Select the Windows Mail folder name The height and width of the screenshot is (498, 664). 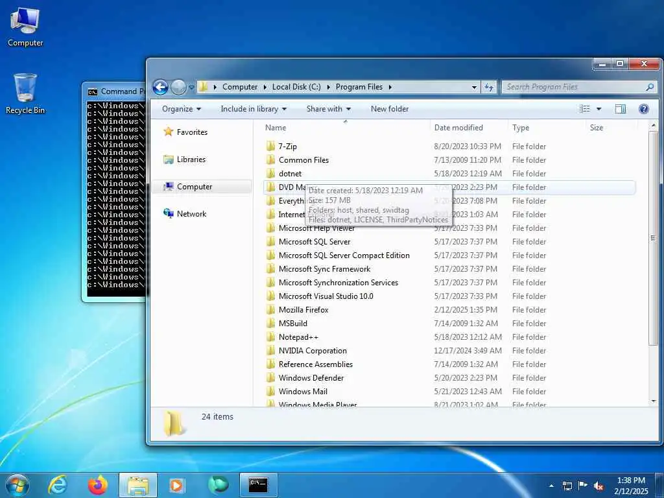[303, 391]
